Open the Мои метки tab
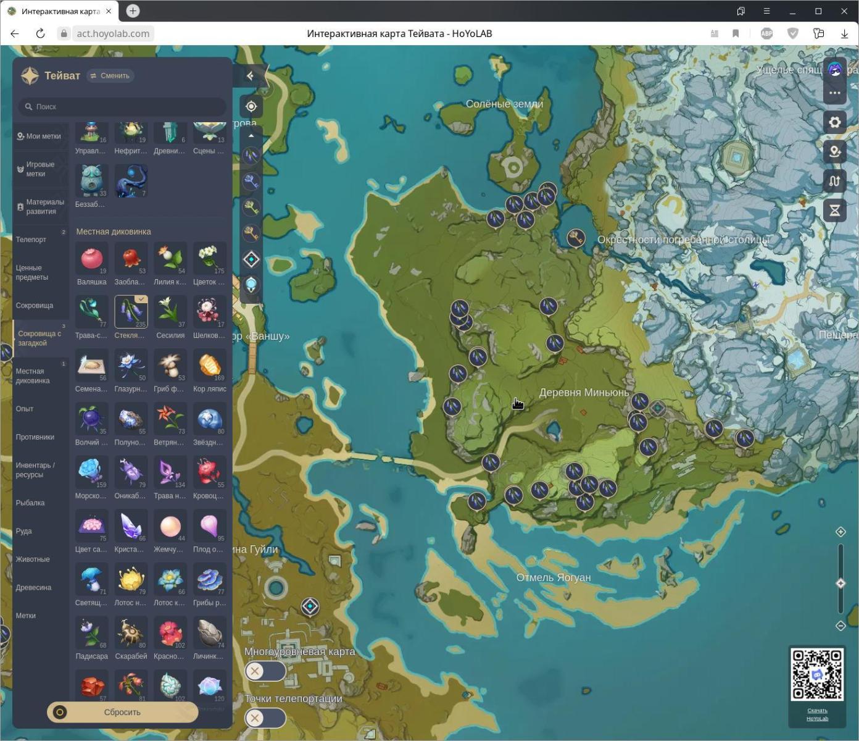Screen dimensions: 859x741 pos(39,136)
